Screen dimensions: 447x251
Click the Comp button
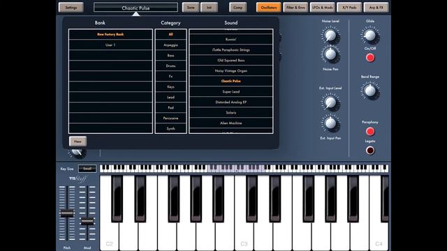[237, 8]
